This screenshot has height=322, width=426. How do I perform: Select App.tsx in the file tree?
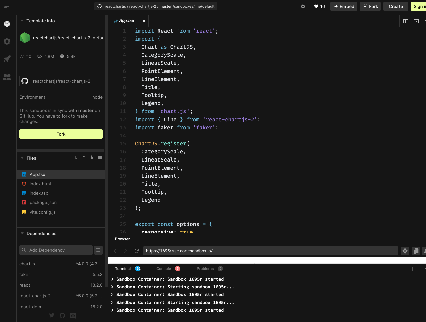point(61,174)
